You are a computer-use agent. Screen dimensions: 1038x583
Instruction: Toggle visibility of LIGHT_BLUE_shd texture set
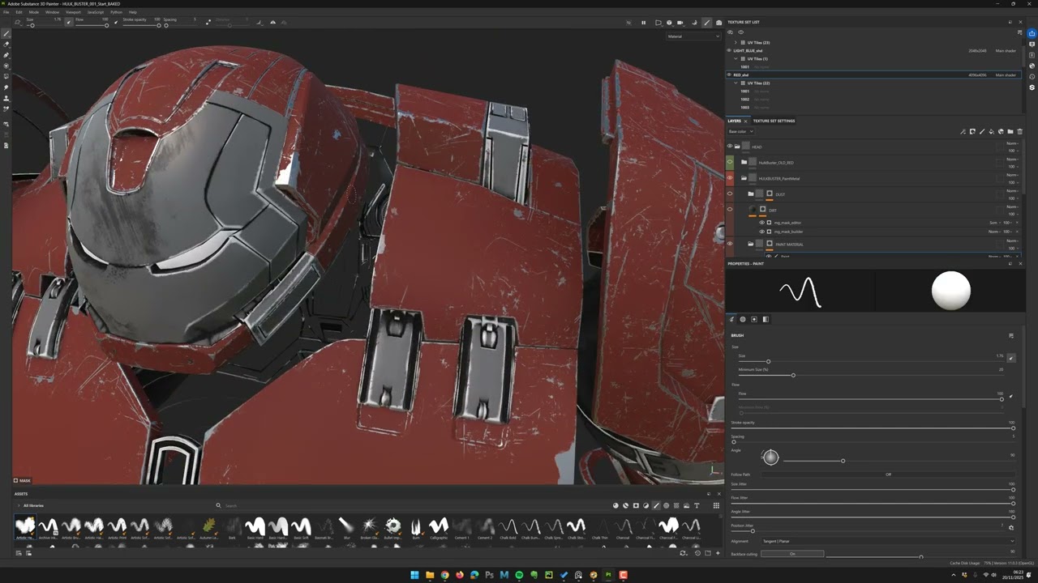click(730, 50)
